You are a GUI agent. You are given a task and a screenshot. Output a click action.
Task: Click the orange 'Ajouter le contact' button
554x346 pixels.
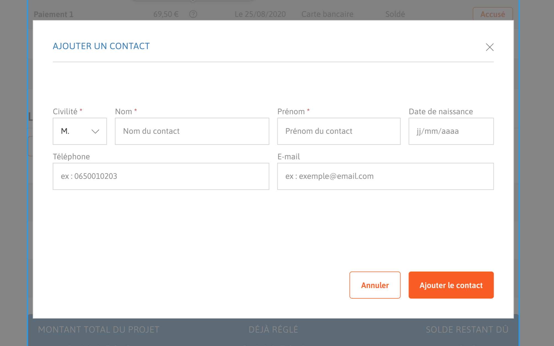pyautogui.click(x=451, y=285)
